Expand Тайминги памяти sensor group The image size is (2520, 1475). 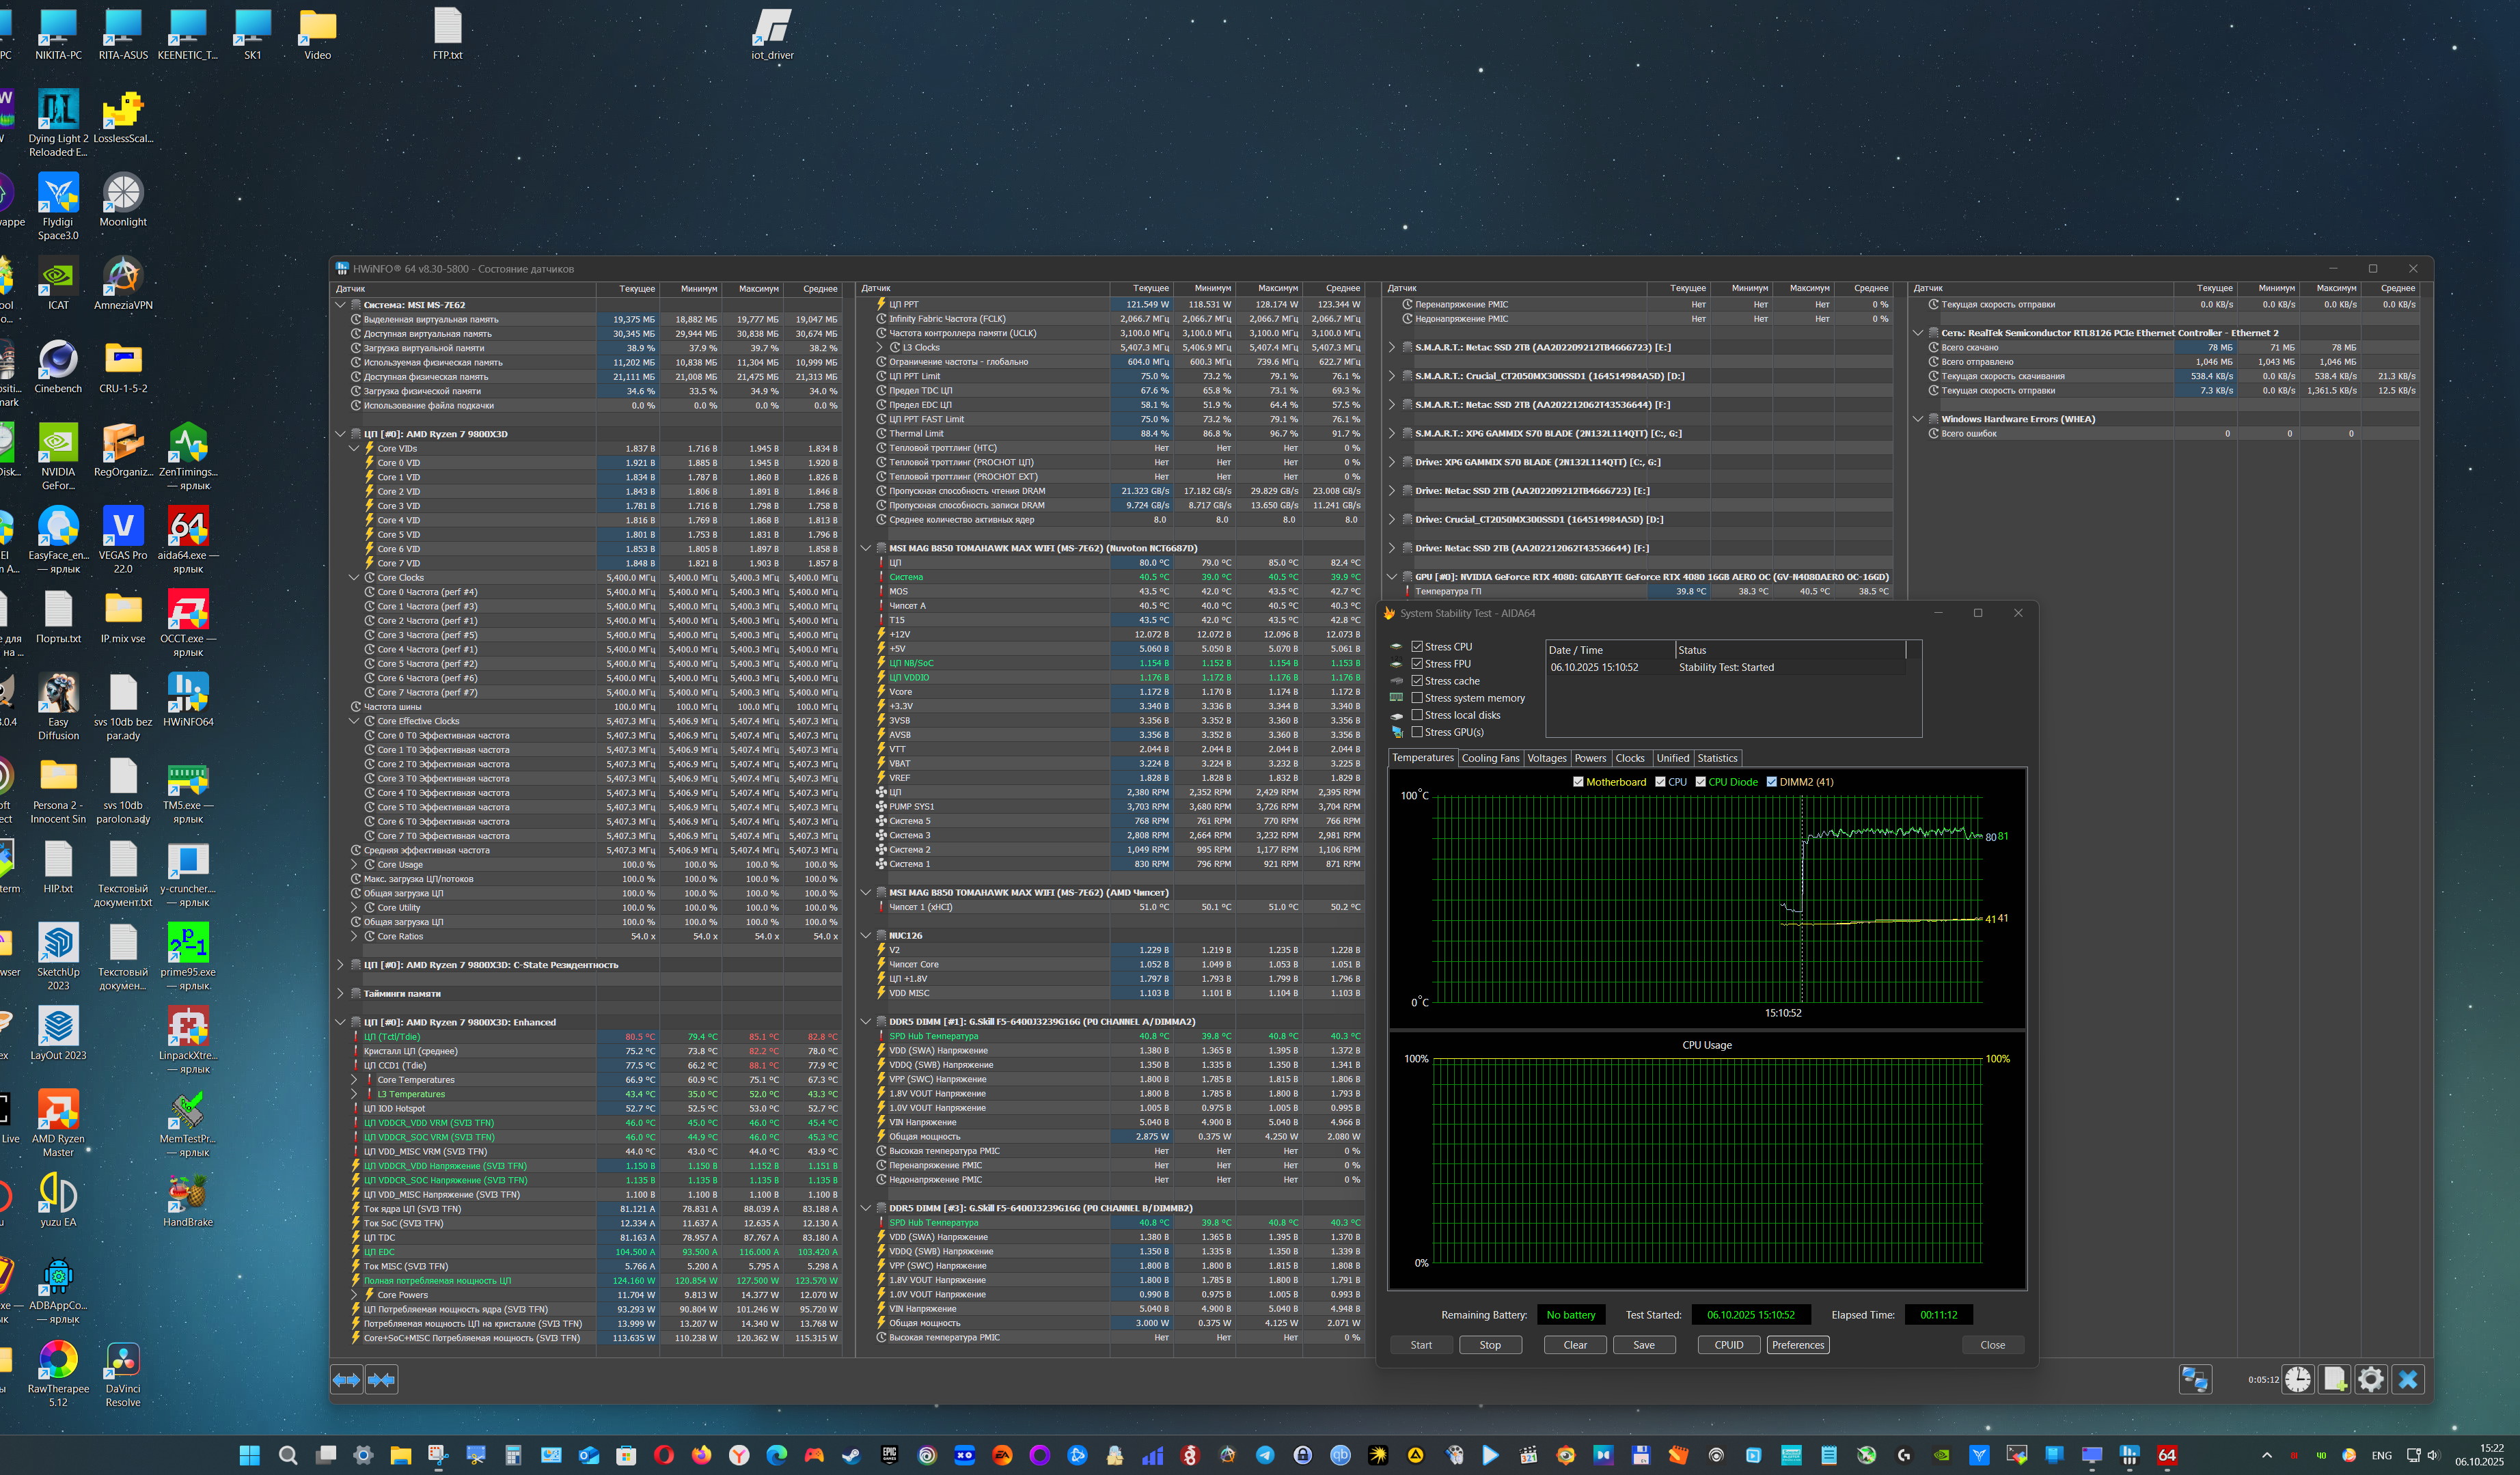coord(340,993)
